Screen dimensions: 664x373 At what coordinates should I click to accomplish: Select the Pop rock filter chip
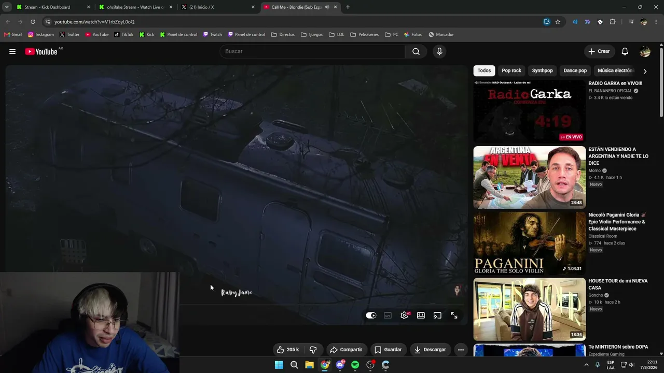(x=511, y=70)
